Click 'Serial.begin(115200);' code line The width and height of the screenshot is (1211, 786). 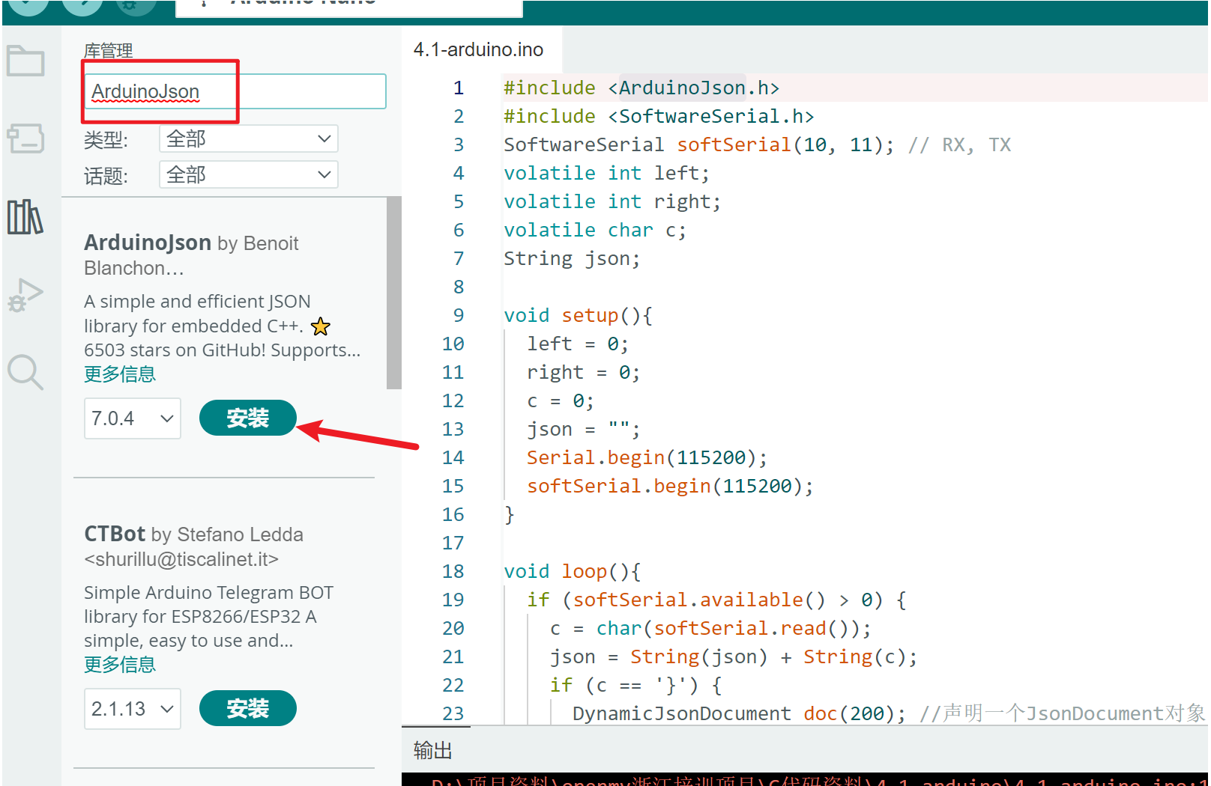(x=647, y=457)
